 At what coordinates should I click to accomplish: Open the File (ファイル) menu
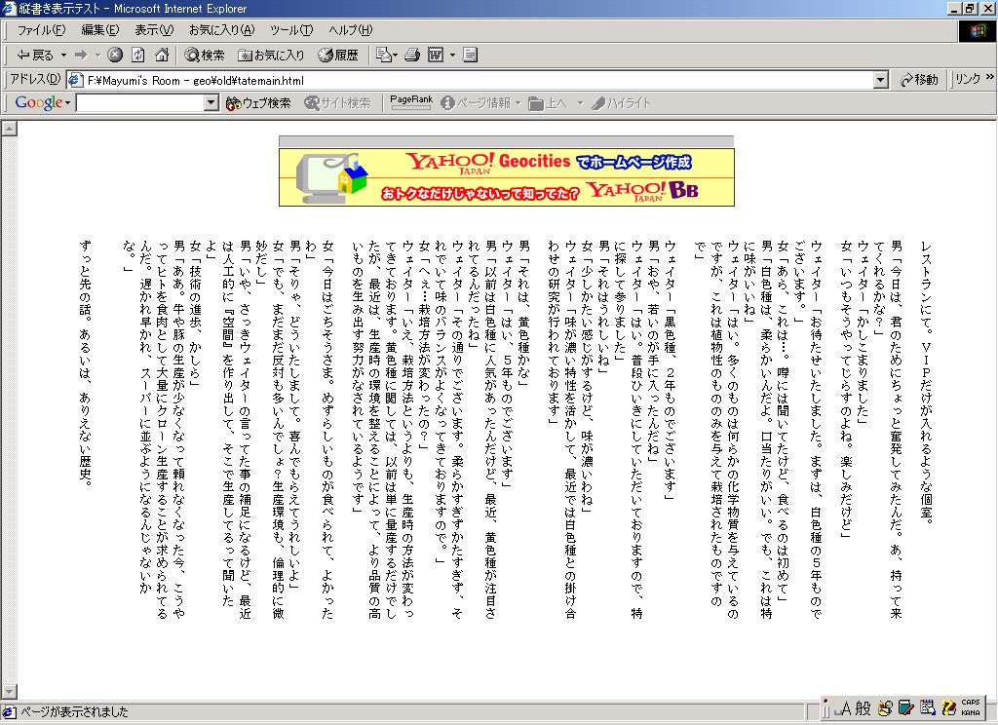click(41, 30)
